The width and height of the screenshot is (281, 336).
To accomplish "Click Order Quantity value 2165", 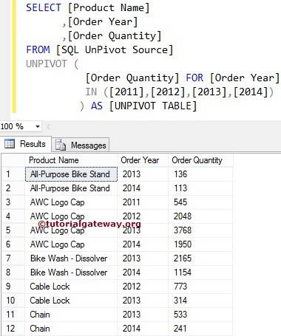I will pos(183,258).
